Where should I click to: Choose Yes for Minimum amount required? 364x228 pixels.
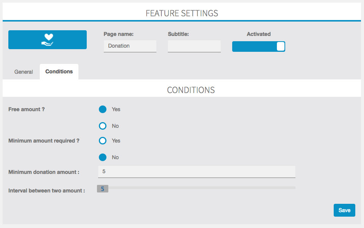pyautogui.click(x=103, y=141)
